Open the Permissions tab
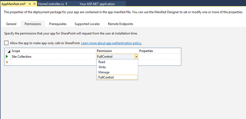The height and width of the screenshot is (119, 246). [33, 24]
